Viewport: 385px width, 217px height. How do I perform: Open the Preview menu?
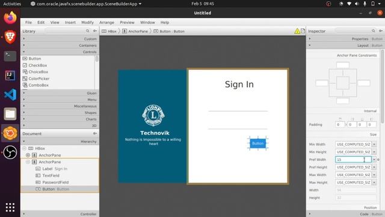coord(127,22)
